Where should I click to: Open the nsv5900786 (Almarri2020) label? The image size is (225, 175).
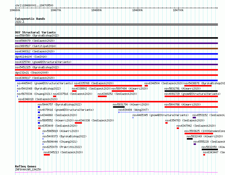183,104
